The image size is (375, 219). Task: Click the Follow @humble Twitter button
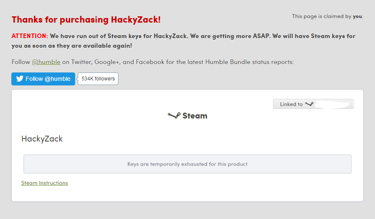[x=43, y=79]
